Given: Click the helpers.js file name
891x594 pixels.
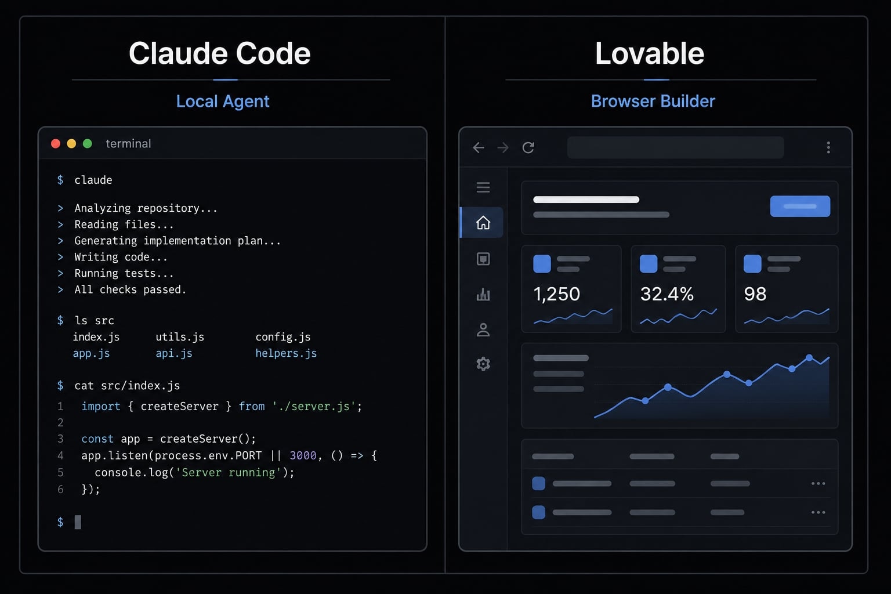Looking at the screenshot, I should click(x=286, y=353).
